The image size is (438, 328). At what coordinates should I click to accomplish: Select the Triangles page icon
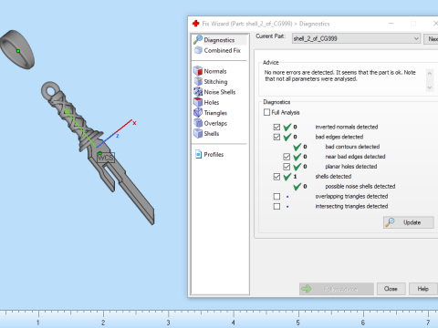(198, 113)
